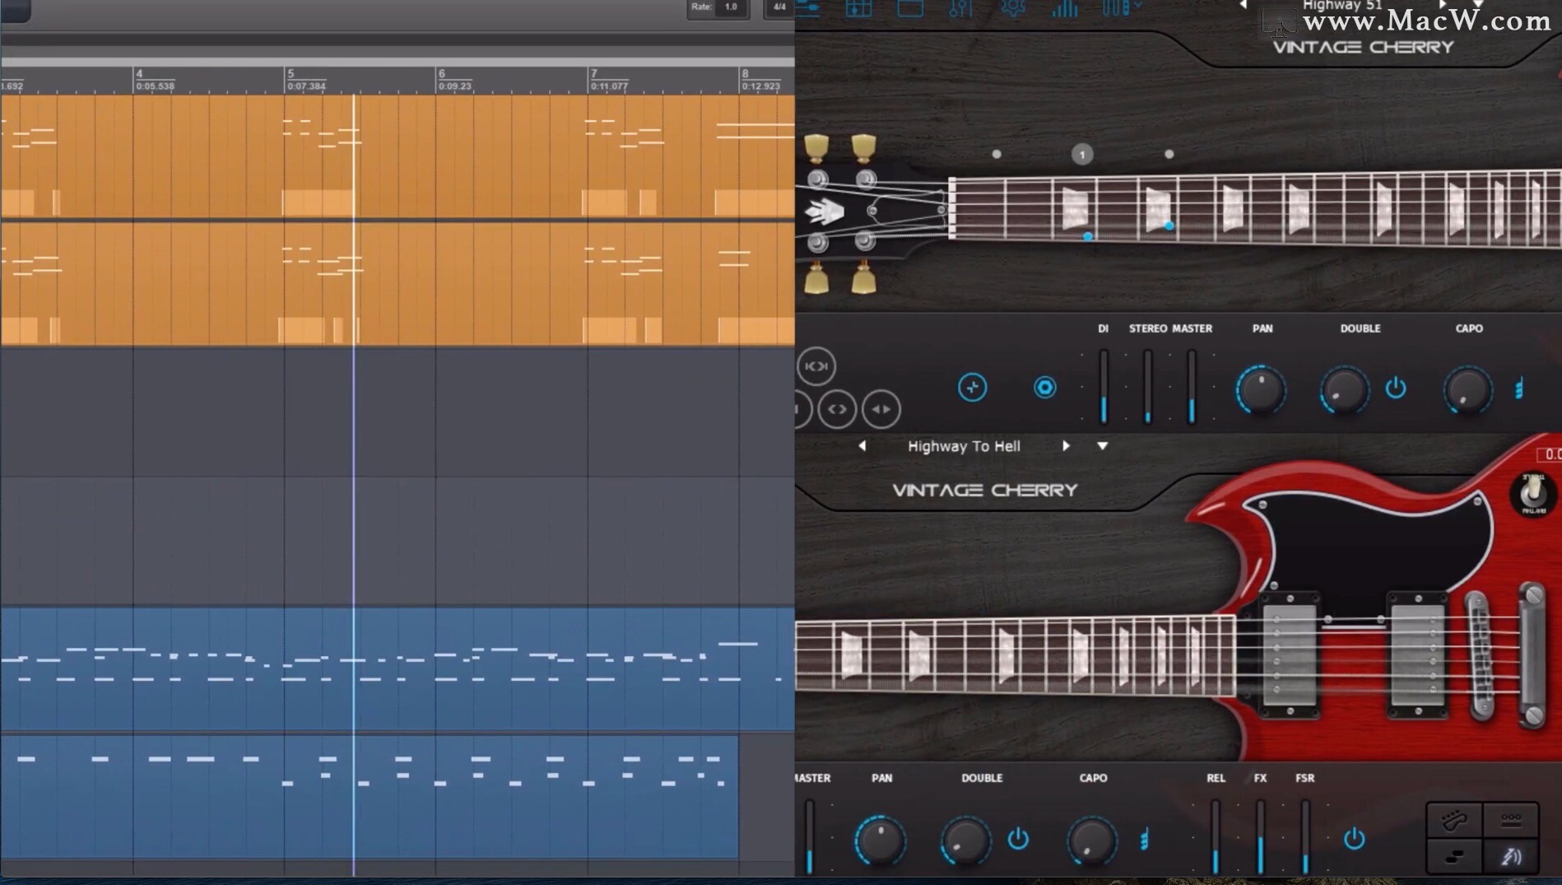The width and height of the screenshot is (1562, 885).
Task: Click the circular angle-brackets button
Action: tap(837, 409)
